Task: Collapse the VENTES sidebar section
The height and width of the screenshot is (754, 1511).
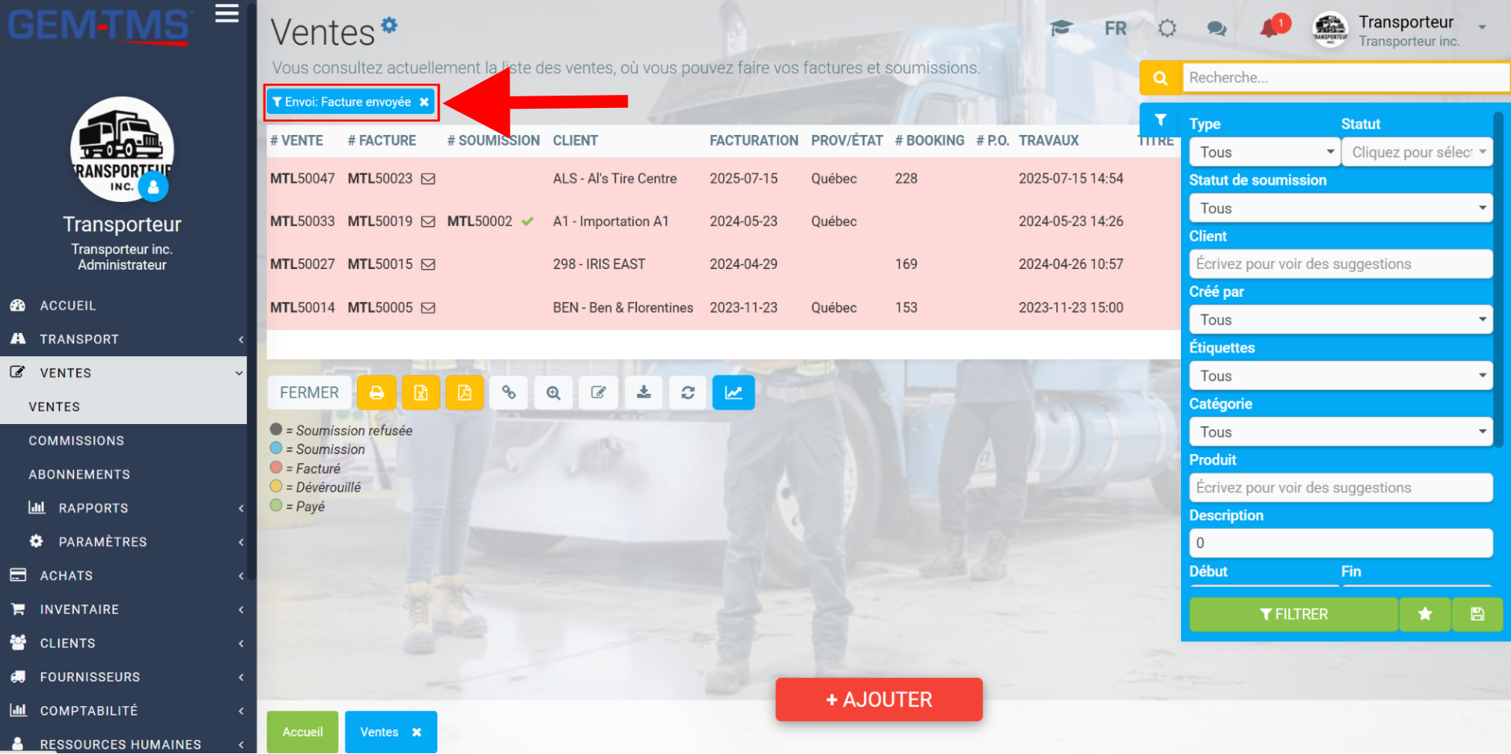Action: (x=123, y=373)
